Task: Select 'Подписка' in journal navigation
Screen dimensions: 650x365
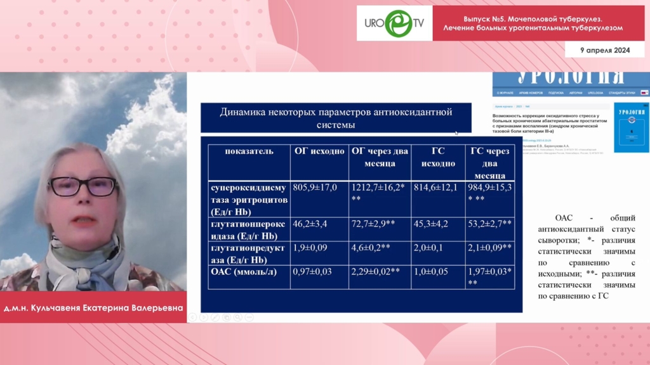Action: [x=555, y=93]
